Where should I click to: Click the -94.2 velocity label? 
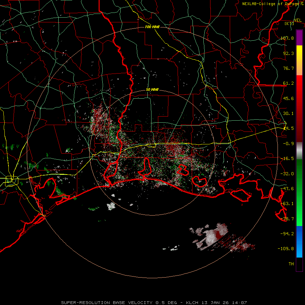click(x=287, y=233)
